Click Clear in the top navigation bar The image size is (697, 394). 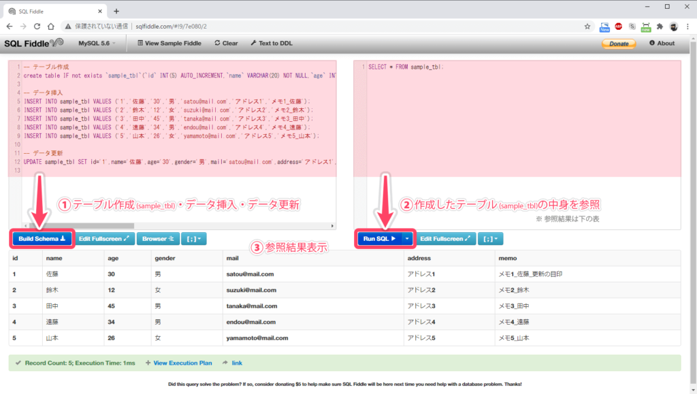point(226,43)
